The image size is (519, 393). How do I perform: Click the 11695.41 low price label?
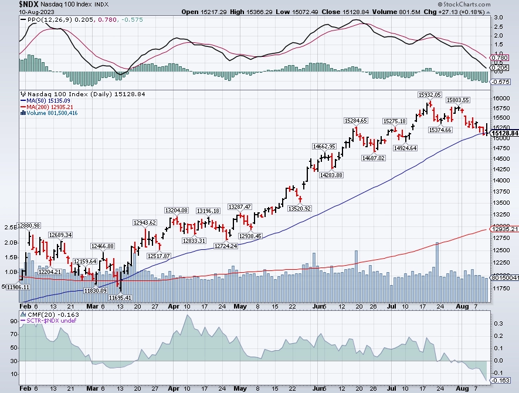[120, 297]
